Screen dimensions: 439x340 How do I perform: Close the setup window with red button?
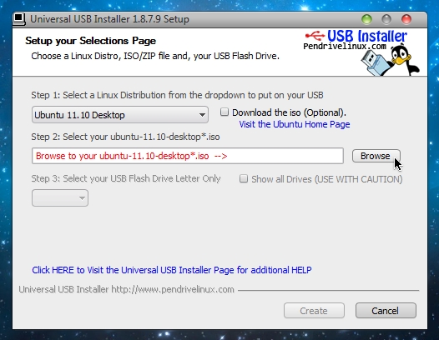tap(406, 19)
